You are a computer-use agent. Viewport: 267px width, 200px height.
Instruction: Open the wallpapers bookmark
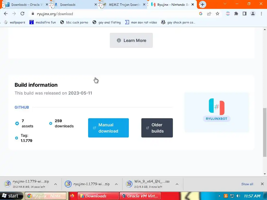coord(15,22)
